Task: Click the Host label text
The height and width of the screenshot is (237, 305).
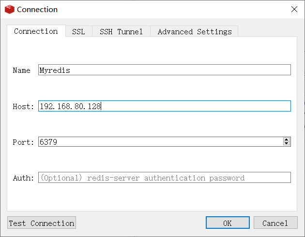Action: click(x=23, y=107)
